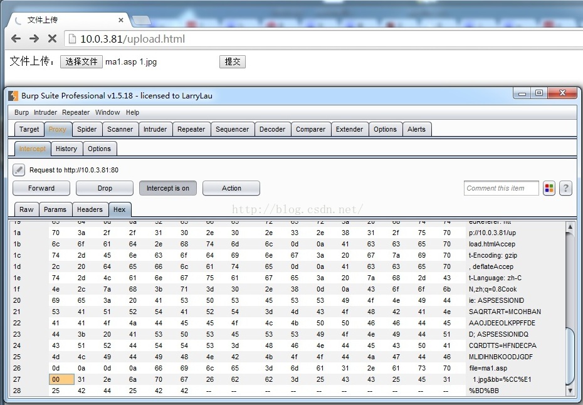Show the Hex request view
This screenshot has height=405, width=583.
[119, 209]
